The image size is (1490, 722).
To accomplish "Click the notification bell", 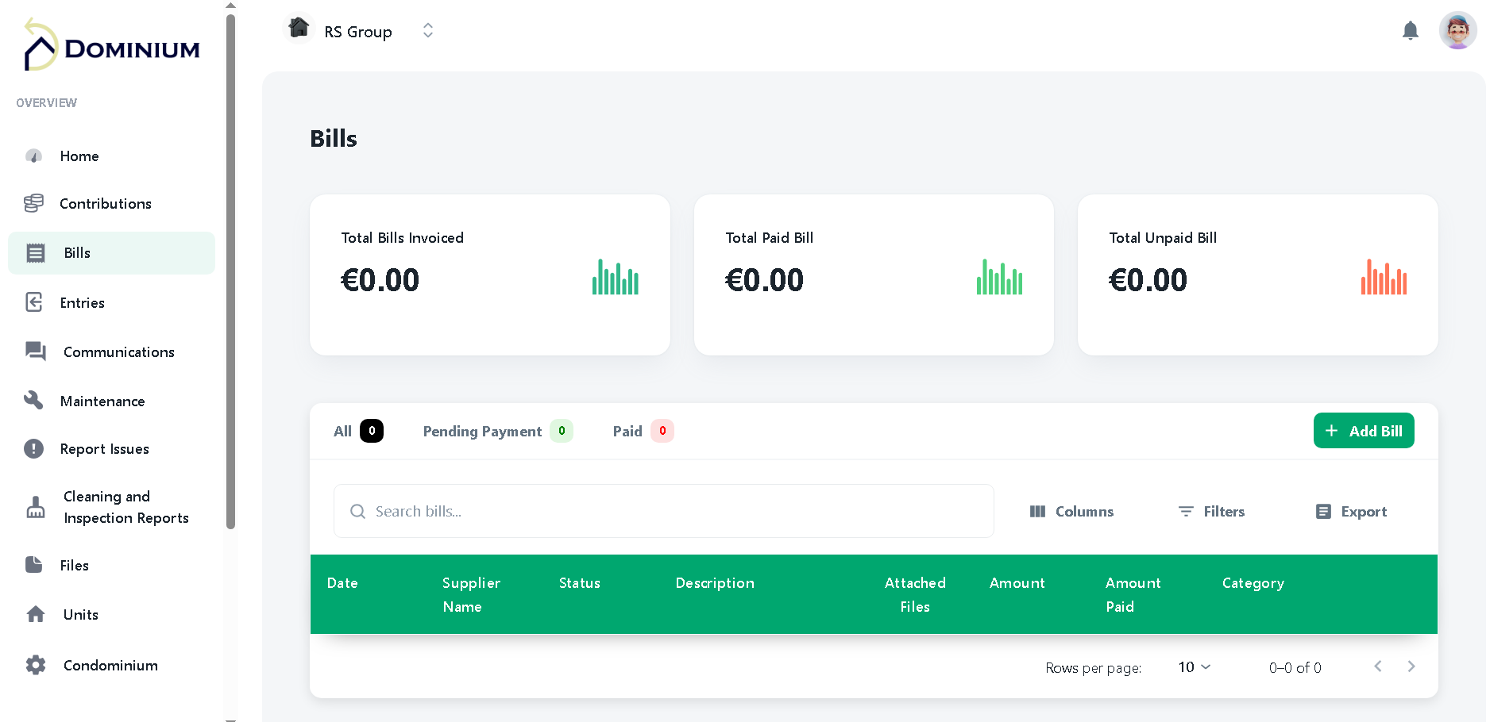I will [x=1411, y=30].
